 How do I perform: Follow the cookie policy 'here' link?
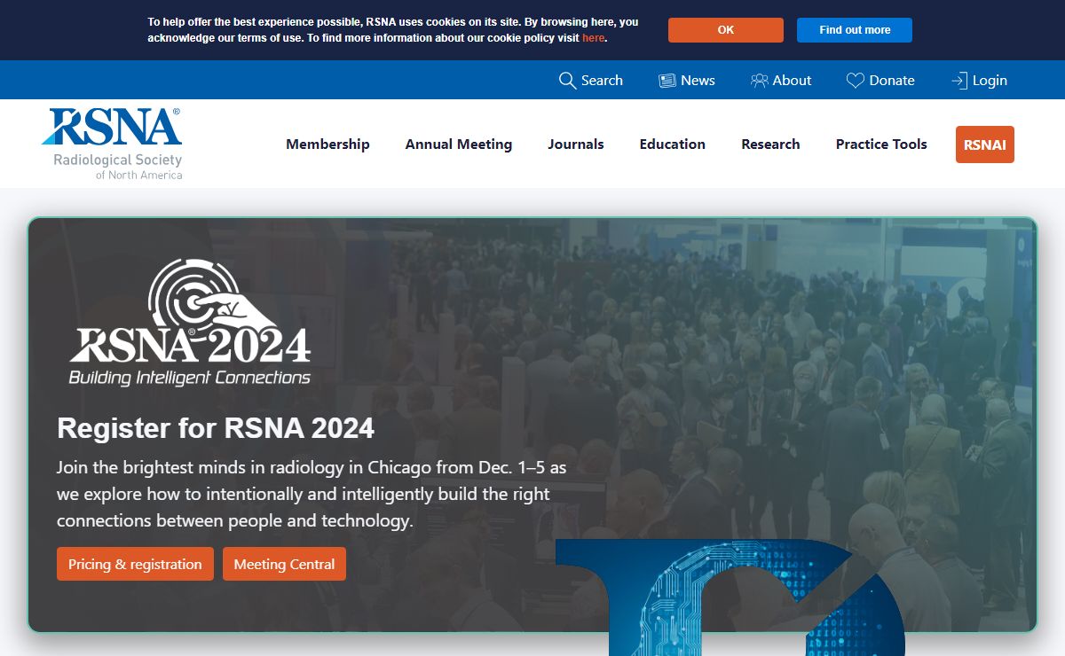click(x=593, y=38)
